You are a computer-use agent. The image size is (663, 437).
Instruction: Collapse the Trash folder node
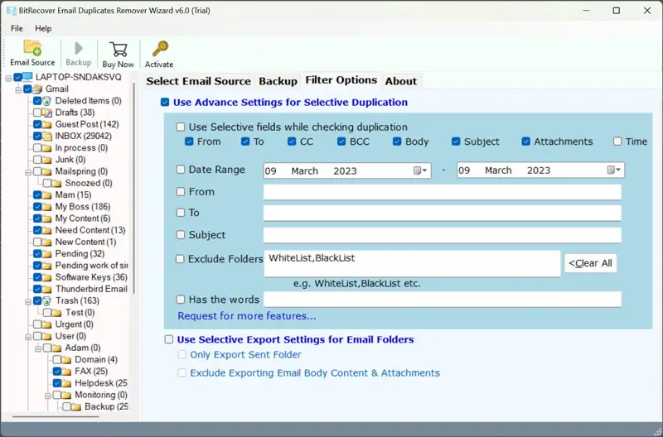(x=28, y=301)
